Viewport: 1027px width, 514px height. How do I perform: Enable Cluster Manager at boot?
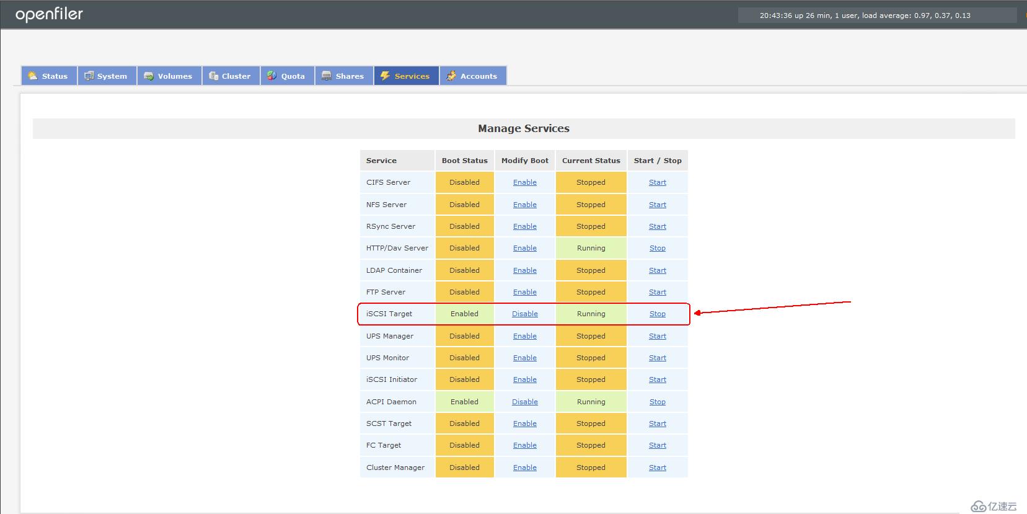point(525,467)
